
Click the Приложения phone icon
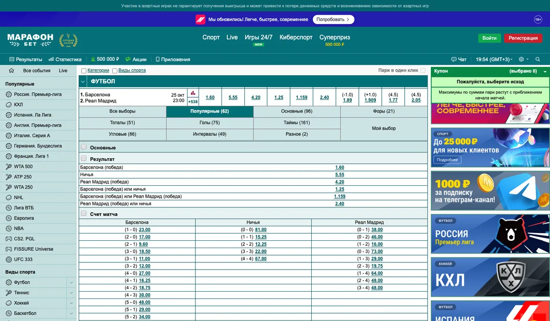pos(158,59)
